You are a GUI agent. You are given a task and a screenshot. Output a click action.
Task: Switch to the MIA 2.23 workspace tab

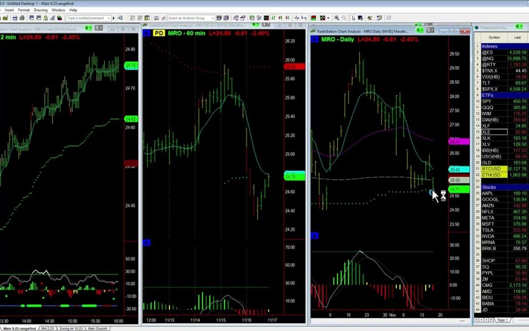pyautogui.click(x=47, y=328)
